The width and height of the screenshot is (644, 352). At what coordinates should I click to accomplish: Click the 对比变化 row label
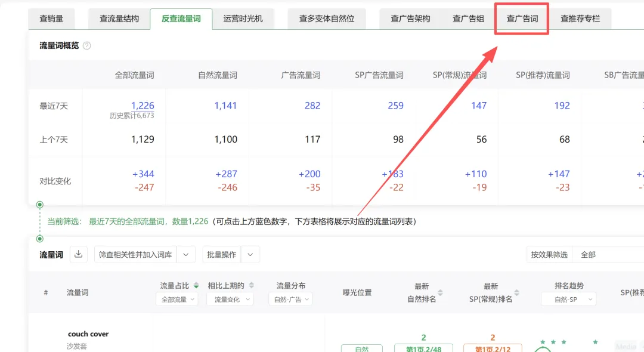click(x=55, y=181)
